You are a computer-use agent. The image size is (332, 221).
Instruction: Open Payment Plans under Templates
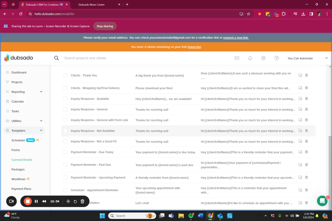tap(21, 189)
